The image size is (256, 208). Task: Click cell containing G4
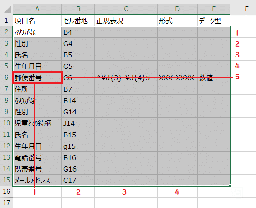point(78,43)
